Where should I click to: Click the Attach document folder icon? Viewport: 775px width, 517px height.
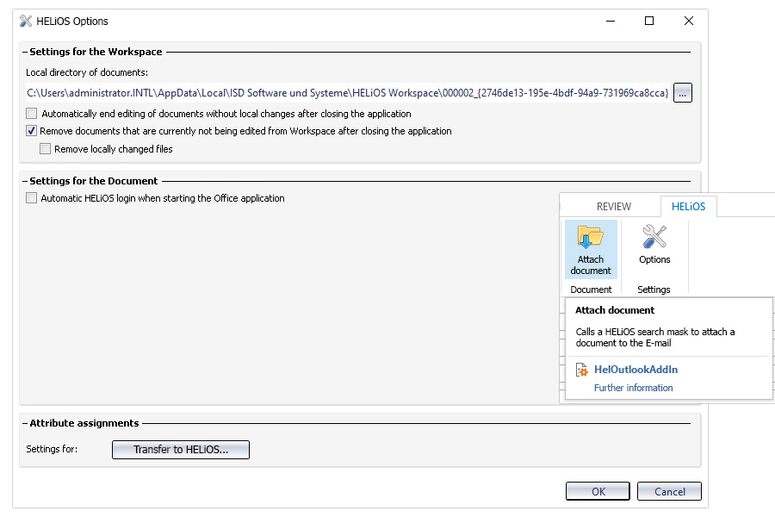click(590, 237)
